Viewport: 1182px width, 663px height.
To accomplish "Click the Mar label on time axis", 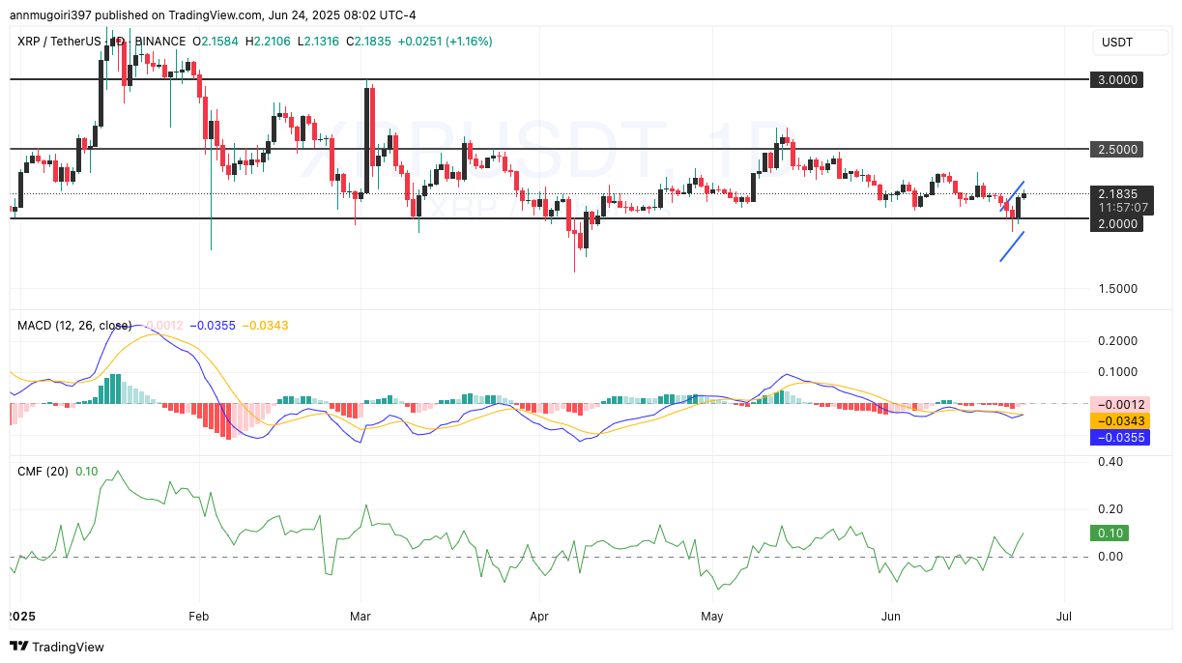I will click(x=360, y=615).
